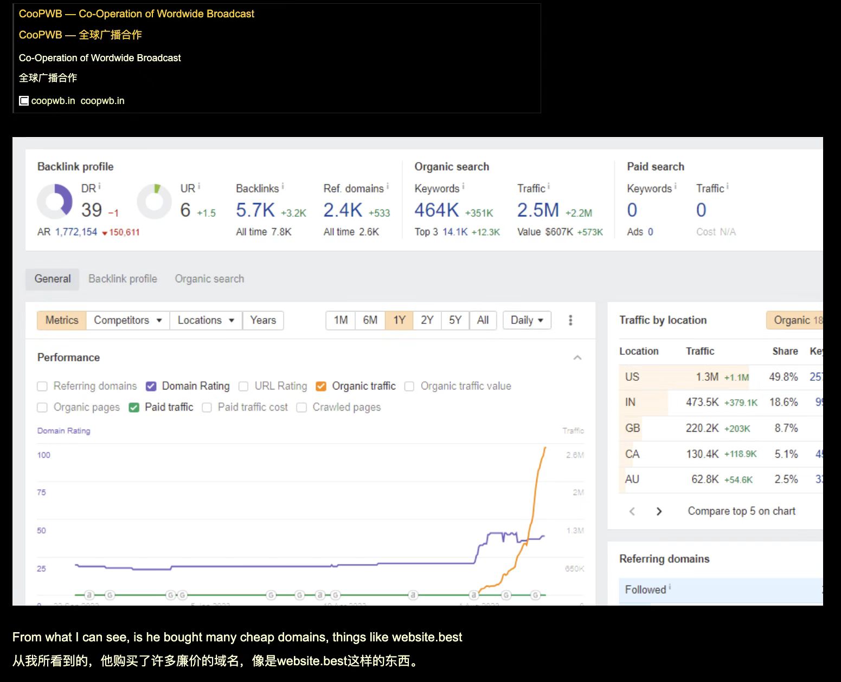Screen dimensions: 841x682
Task: Click the Organic search Keywords info icon
Action: point(463,186)
